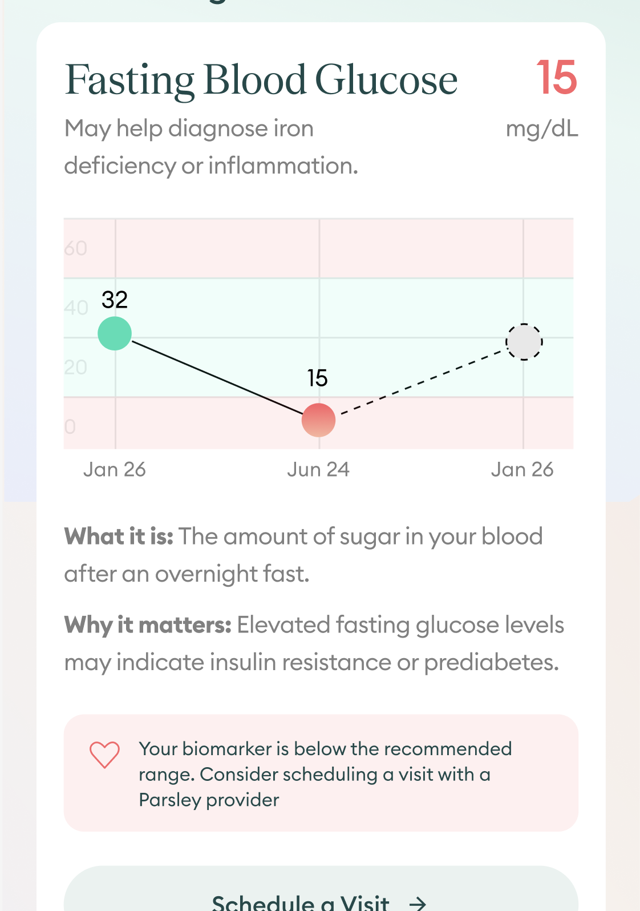Select the red data point for Jun 24
The height and width of the screenshot is (911, 640).
click(x=318, y=420)
